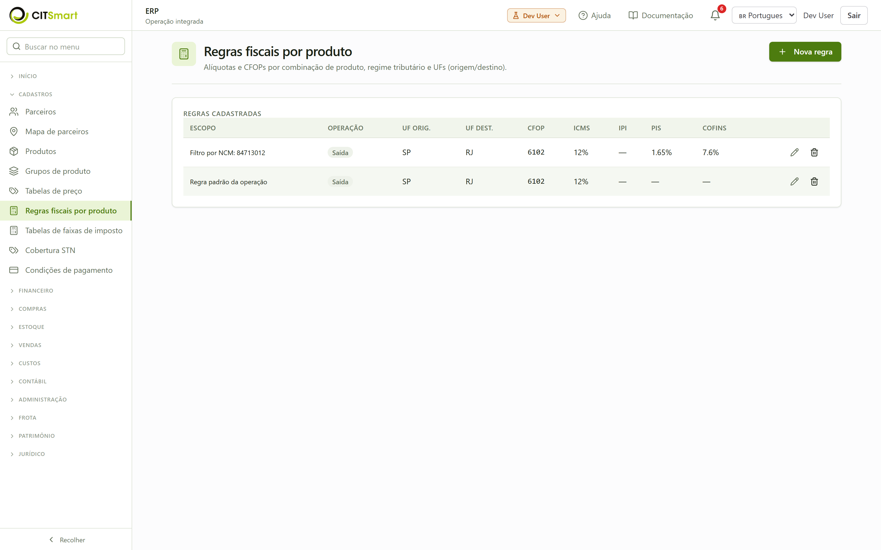Open the Dev User role dropdown
Image resolution: width=881 pixels, height=550 pixels.
[x=536, y=15]
